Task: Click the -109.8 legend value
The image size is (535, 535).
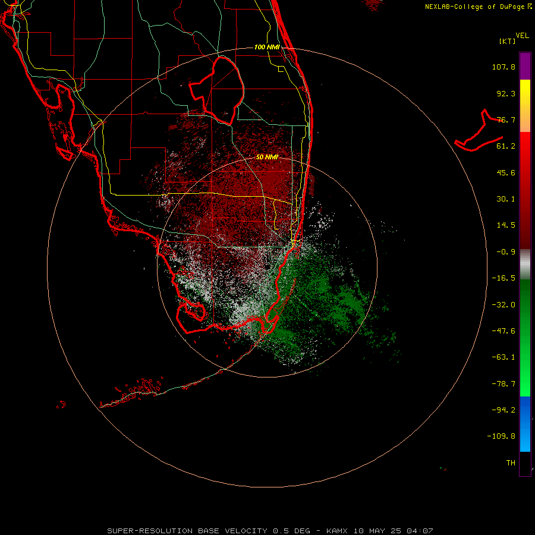Action: pos(501,436)
